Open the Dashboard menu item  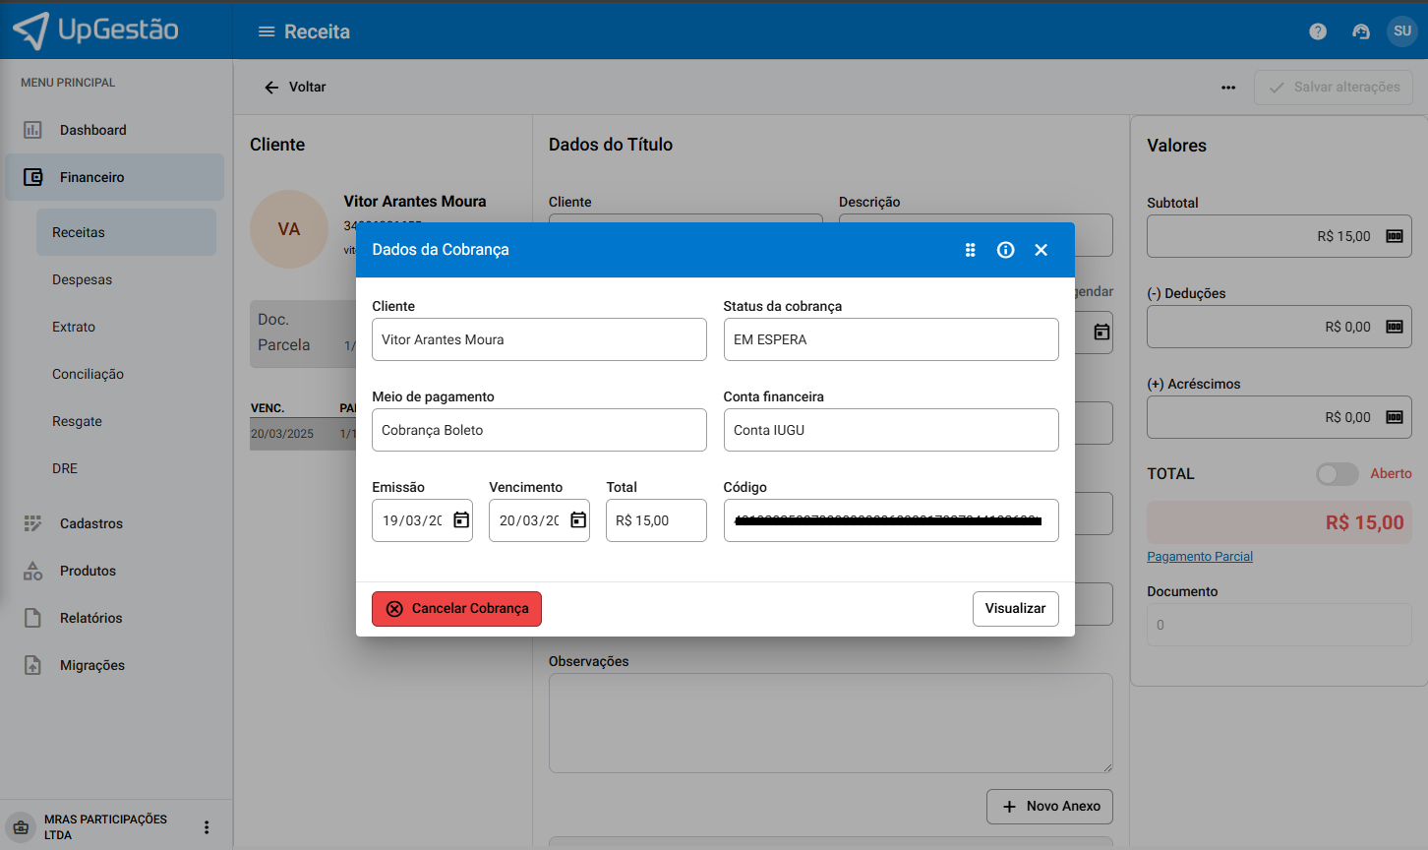click(92, 130)
